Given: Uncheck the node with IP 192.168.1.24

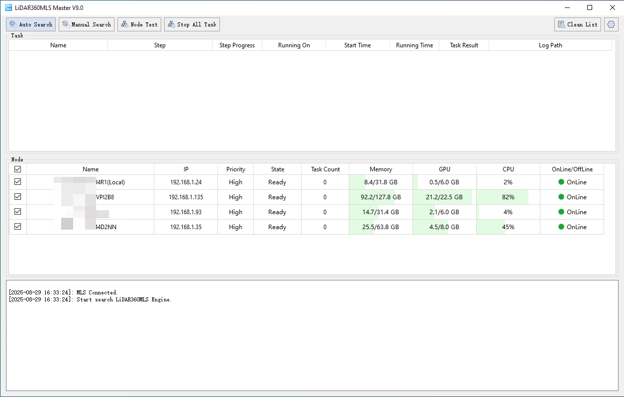Looking at the screenshot, I should click(18, 182).
